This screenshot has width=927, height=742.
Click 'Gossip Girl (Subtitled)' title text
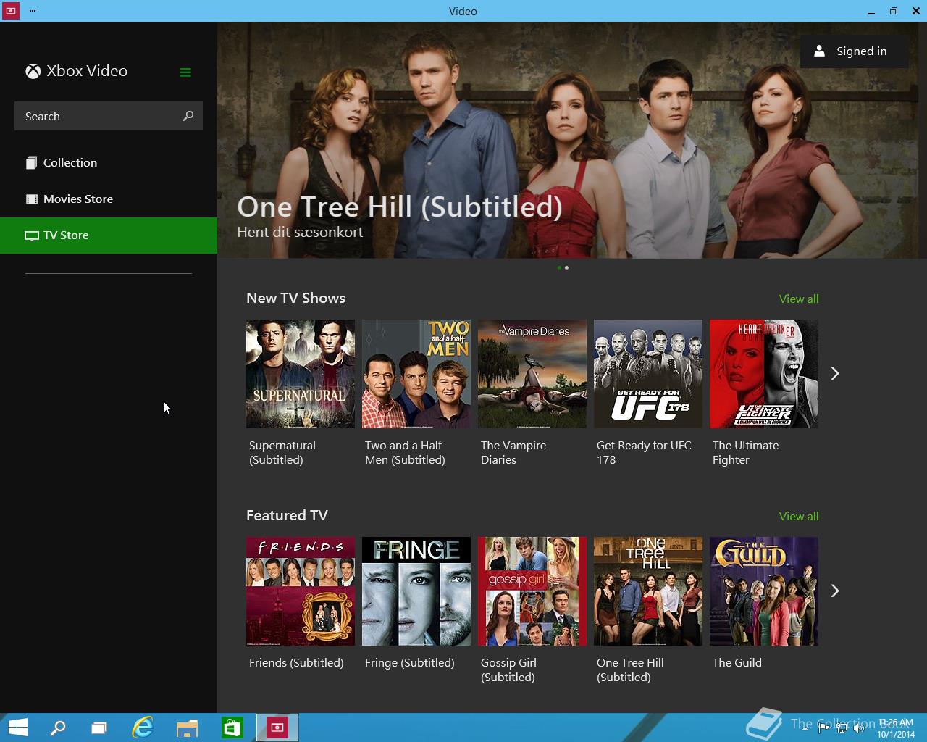pos(508,670)
